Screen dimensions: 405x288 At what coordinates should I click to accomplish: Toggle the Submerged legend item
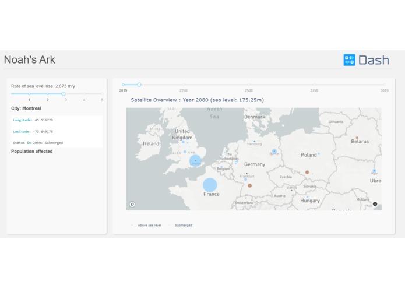(181, 225)
